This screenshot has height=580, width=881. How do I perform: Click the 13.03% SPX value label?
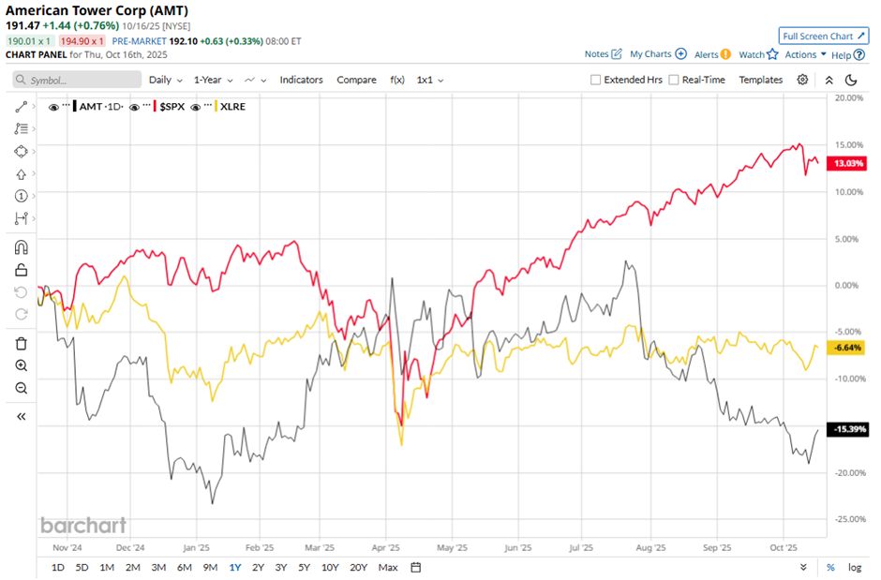pyautogui.click(x=848, y=163)
